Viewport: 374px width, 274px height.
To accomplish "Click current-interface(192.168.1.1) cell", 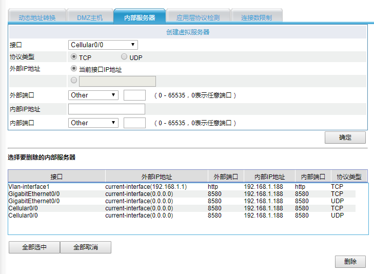I will (146, 187).
